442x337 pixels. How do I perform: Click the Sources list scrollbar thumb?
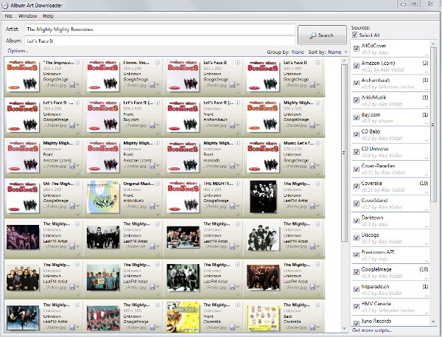point(433,124)
